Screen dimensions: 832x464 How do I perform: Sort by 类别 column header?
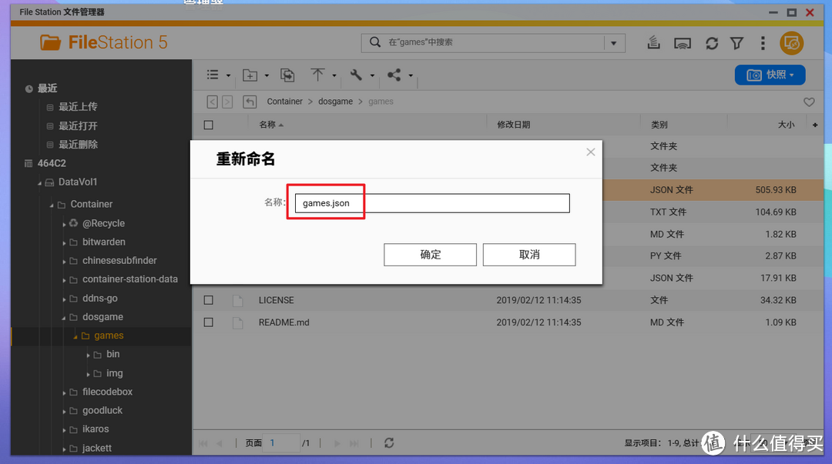(659, 125)
